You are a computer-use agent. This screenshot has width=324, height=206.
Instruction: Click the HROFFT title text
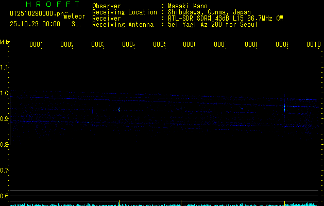coord(53,4)
